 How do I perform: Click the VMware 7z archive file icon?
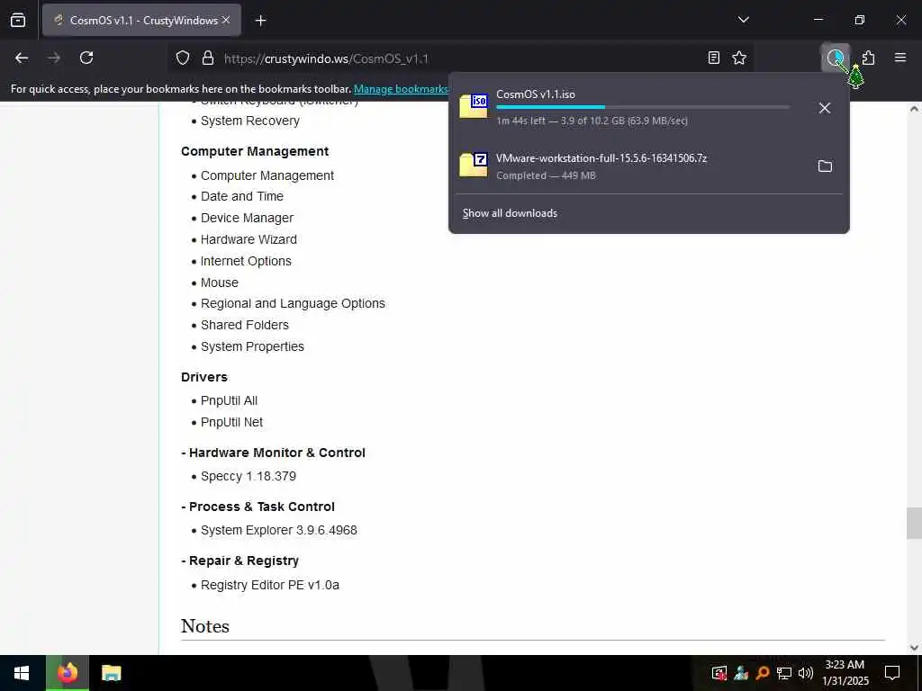coord(474,166)
